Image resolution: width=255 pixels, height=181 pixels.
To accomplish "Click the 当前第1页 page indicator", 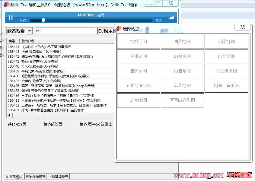I will click(x=53, y=124).
